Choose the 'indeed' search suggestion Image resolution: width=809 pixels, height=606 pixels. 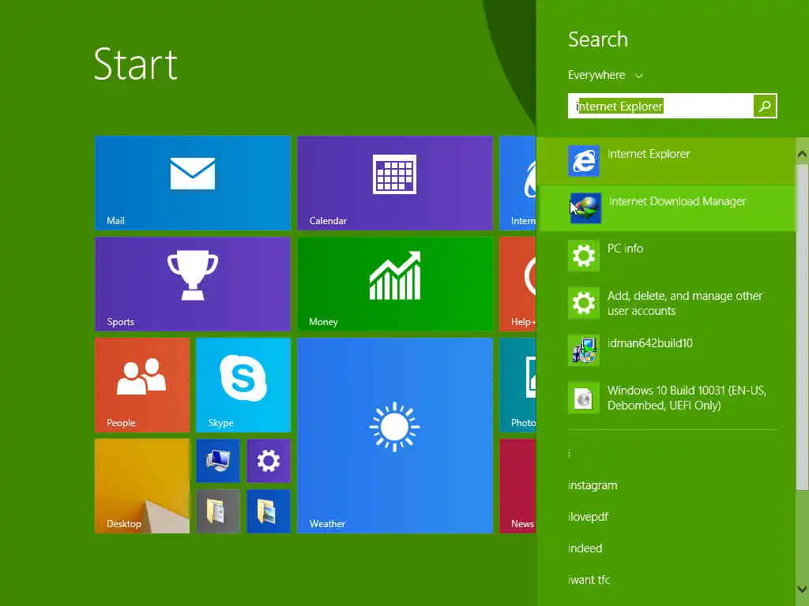click(585, 548)
